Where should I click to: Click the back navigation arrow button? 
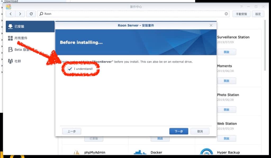click(10, 14)
